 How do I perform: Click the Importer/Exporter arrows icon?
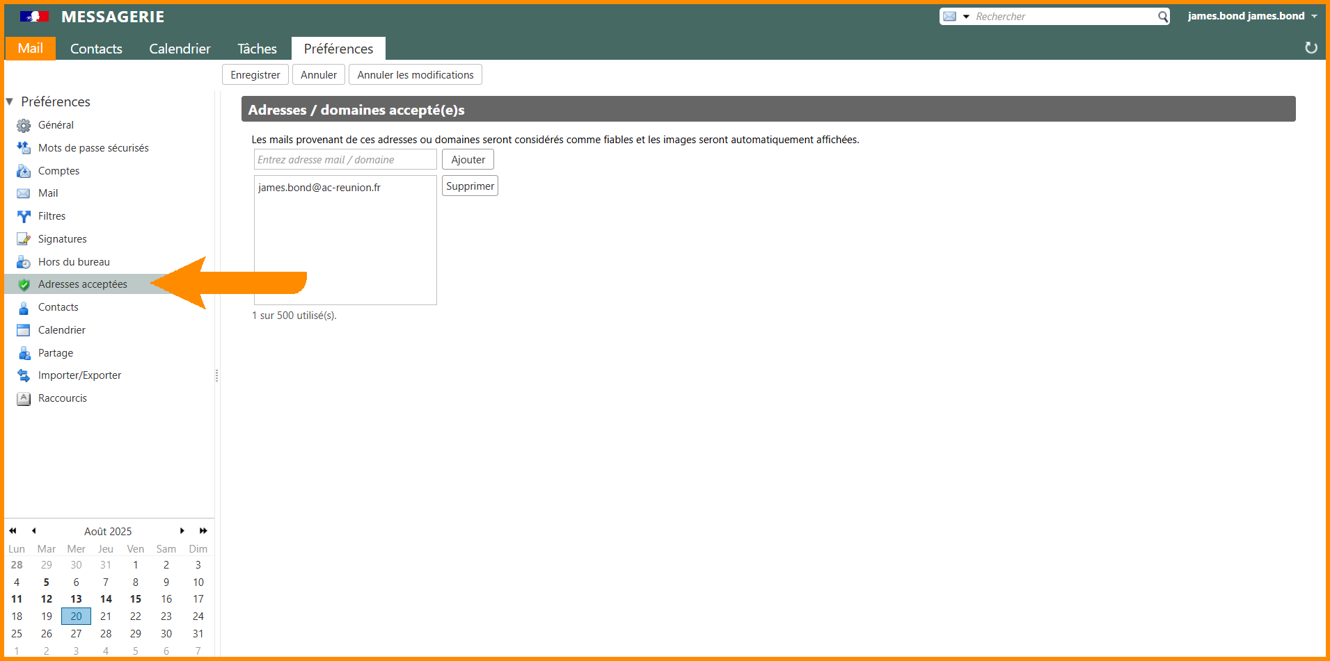(24, 375)
